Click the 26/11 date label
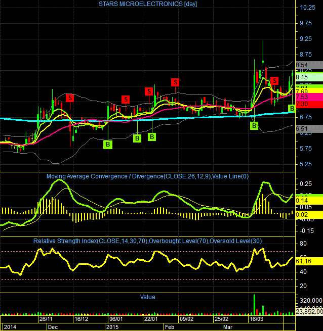The image size is (323, 331). [46, 319]
